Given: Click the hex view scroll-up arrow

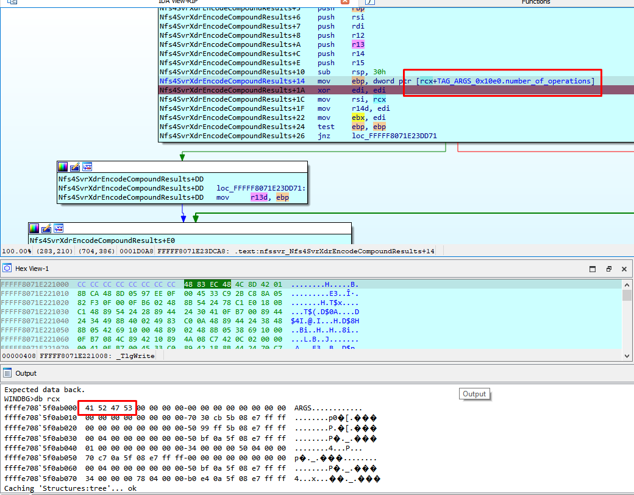Looking at the screenshot, I should pos(627,285).
